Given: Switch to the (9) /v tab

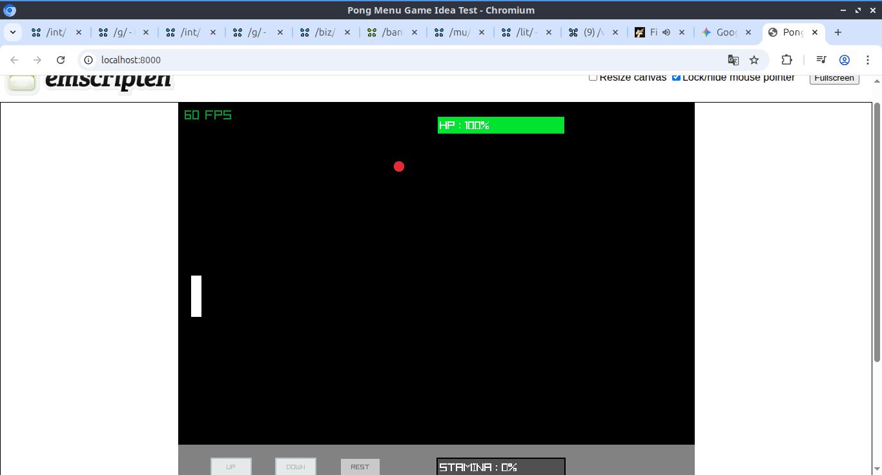Looking at the screenshot, I should (594, 32).
